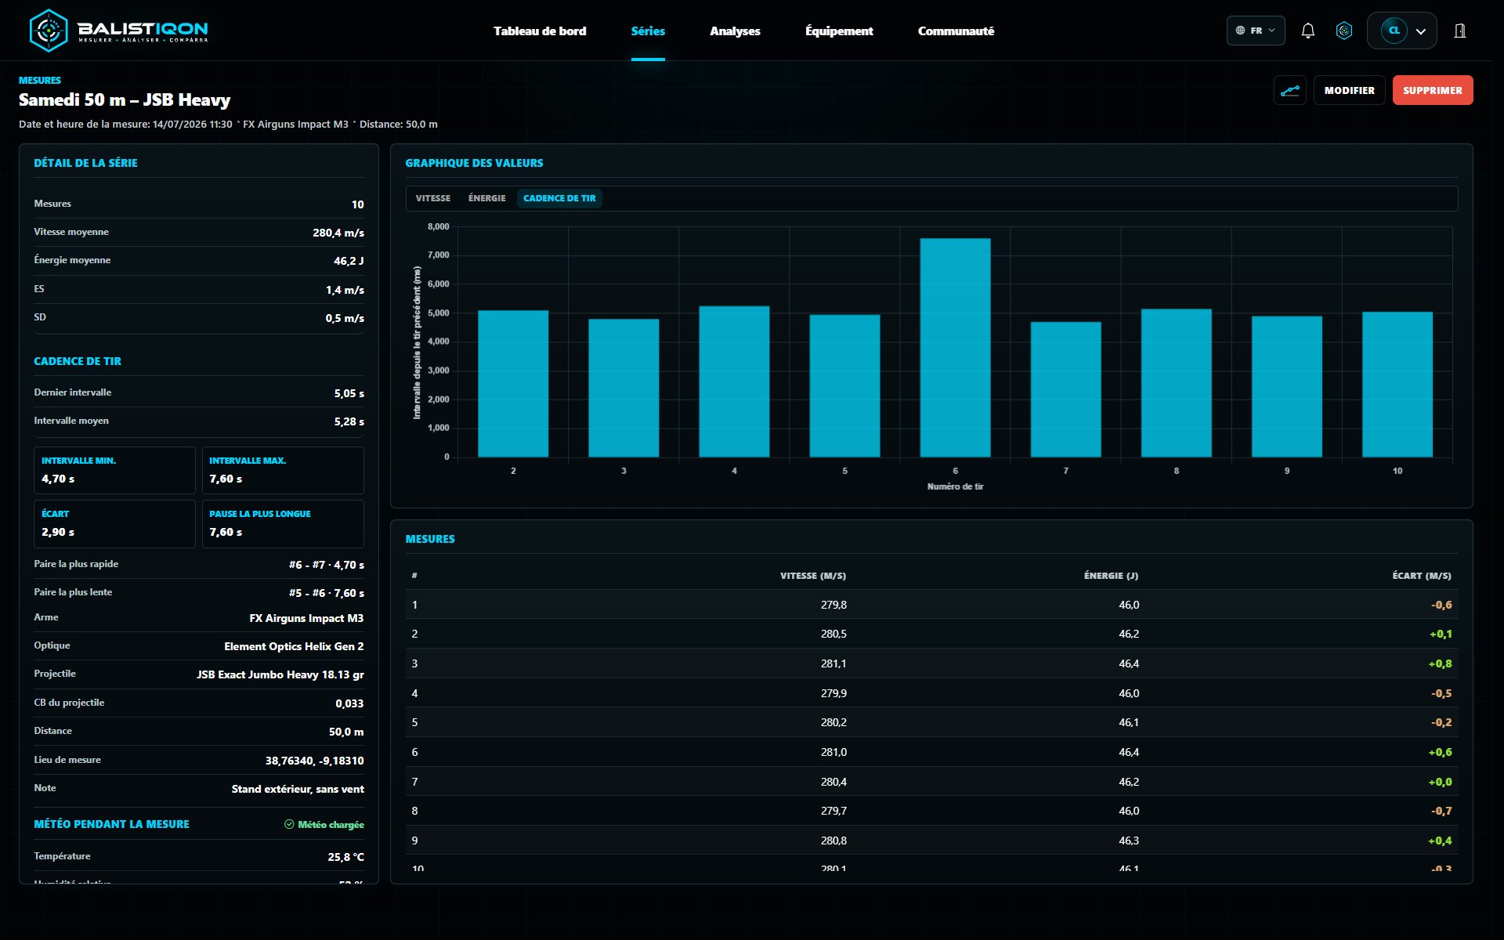
Task: Go to the Analyses menu item
Action: coord(735,31)
